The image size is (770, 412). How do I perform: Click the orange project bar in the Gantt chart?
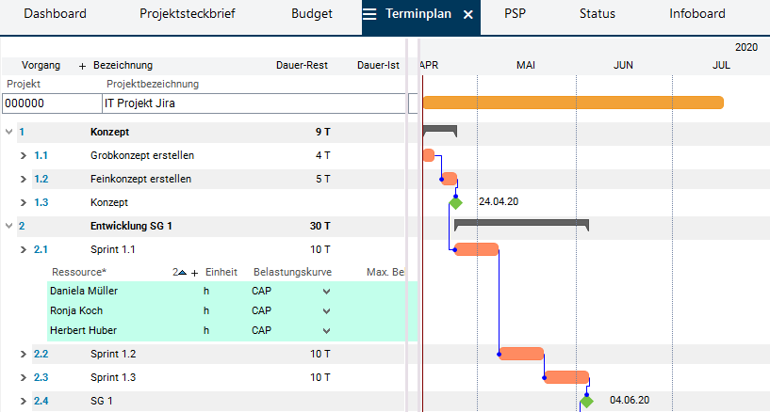coord(573,103)
